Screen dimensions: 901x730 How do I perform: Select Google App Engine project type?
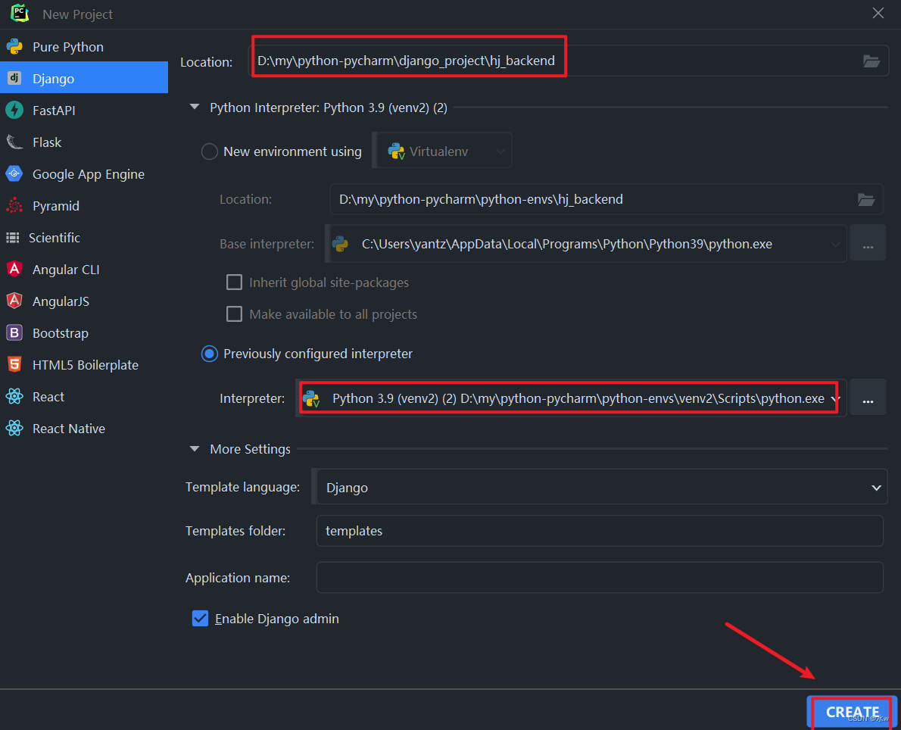point(84,173)
